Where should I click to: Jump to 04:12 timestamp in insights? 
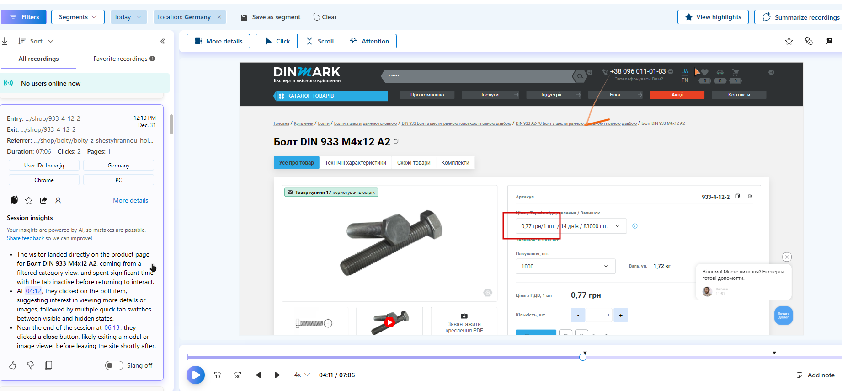coord(33,291)
